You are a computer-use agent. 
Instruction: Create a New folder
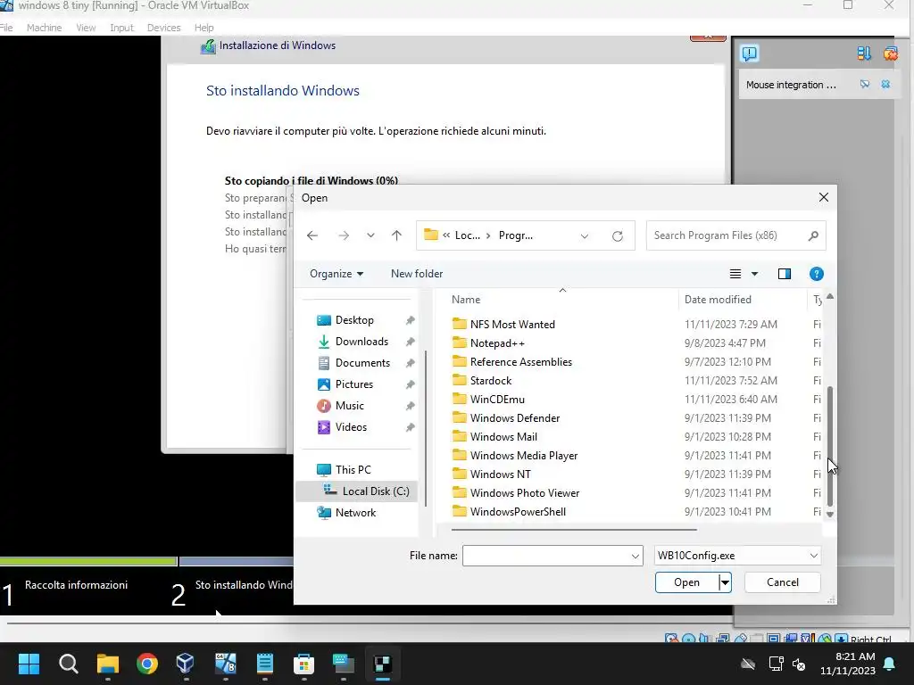(x=417, y=274)
